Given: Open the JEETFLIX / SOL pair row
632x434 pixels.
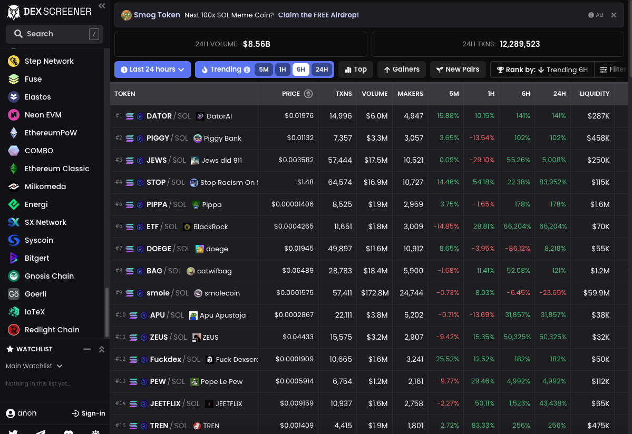Looking at the screenshot, I should pyautogui.click(x=369, y=404).
